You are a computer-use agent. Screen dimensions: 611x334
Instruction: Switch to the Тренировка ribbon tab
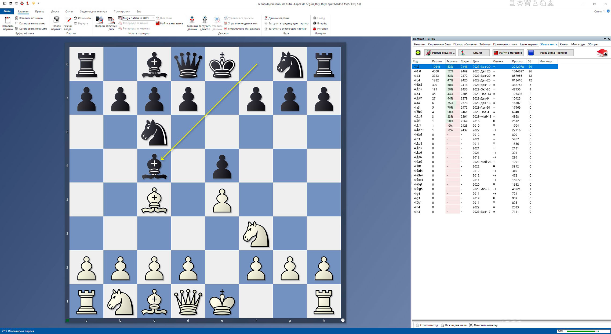pos(122,12)
